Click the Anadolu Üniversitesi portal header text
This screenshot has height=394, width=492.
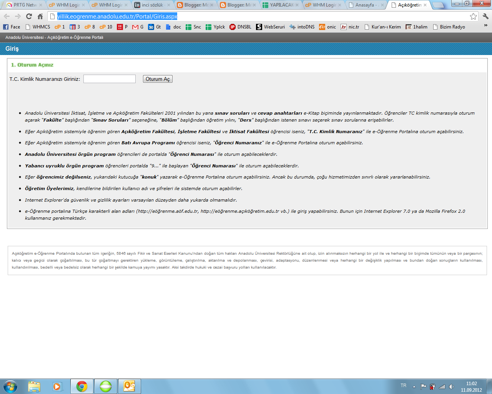click(x=54, y=37)
